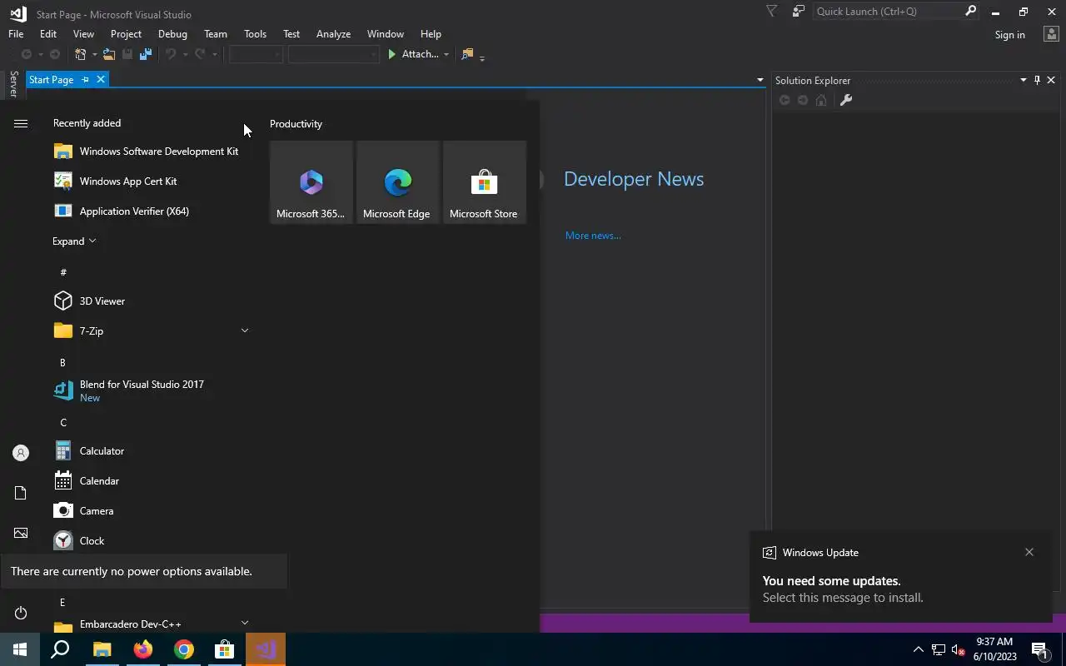Click the Power icon in Start menu

(21, 613)
